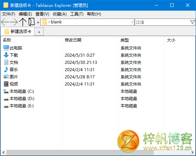Click 本地磁盘 type in C: row
The image size is (196, 156).
[x=129, y=91]
